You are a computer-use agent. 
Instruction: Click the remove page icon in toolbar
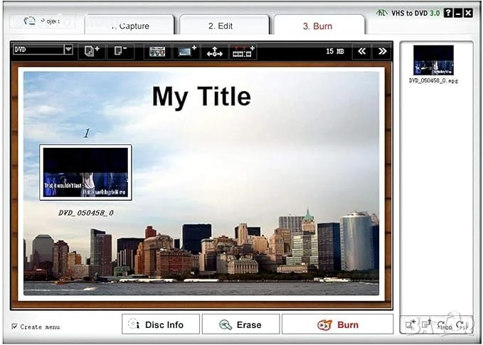pyautogui.click(x=120, y=51)
